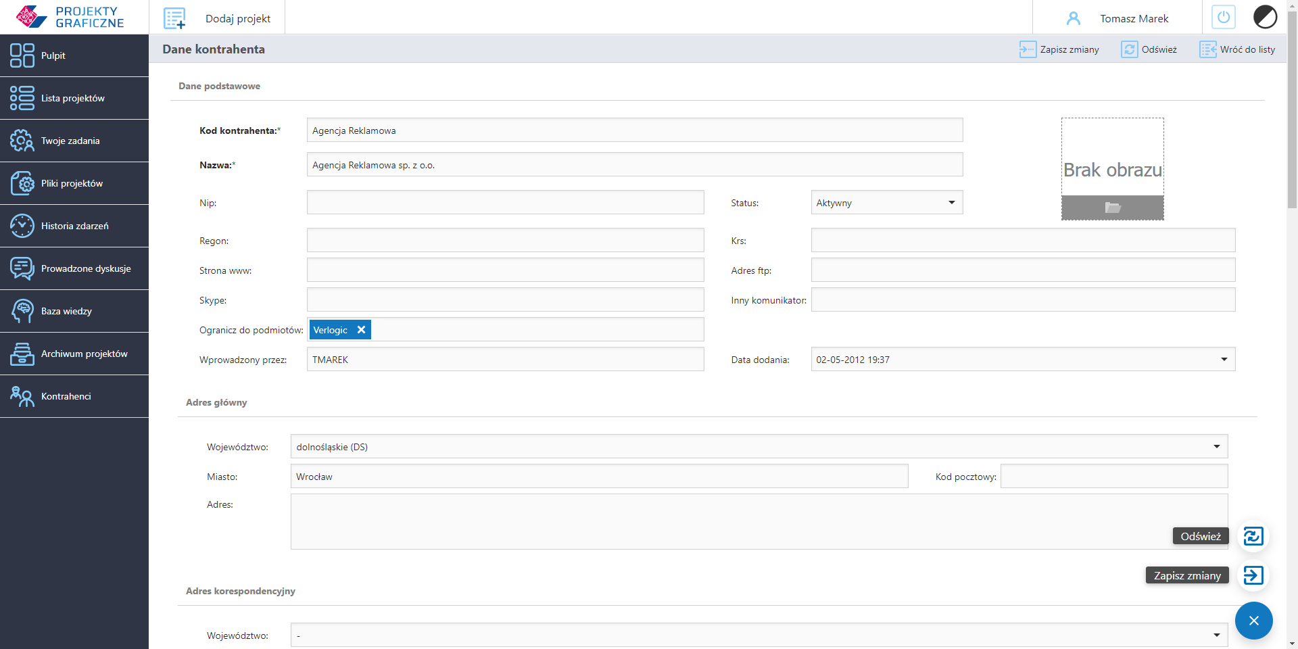This screenshot has height=649, width=1298.
Task: Click the Odśwież icon in top toolbar
Action: [x=1129, y=49]
